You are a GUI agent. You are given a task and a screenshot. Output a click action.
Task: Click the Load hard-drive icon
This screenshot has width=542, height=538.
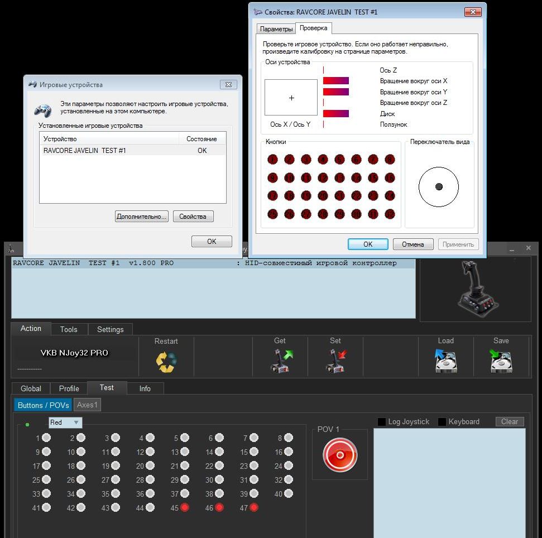[446, 361]
